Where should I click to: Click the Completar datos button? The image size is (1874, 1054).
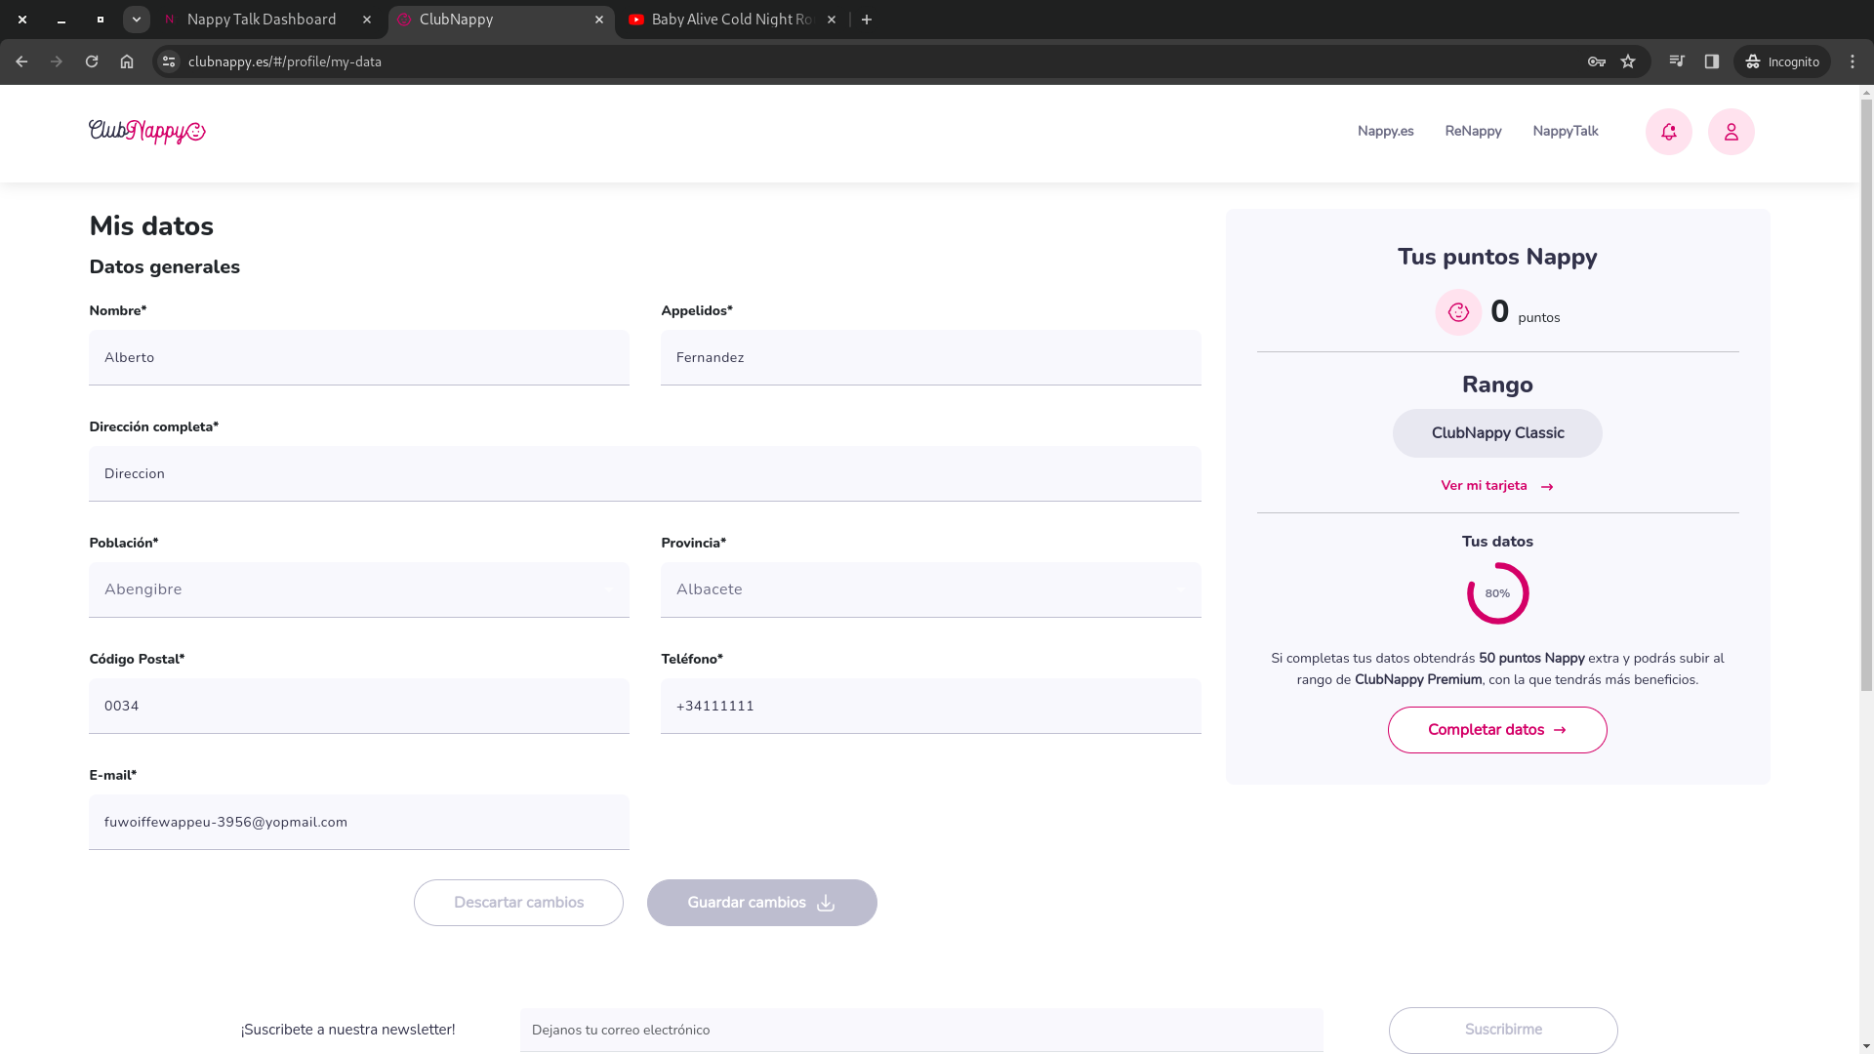click(x=1496, y=730)
